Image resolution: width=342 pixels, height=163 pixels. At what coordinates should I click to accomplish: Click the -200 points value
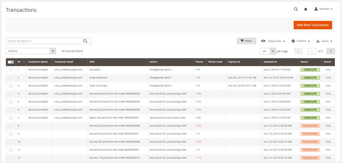click(x=198, y=118)
